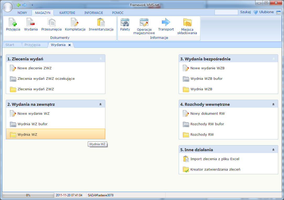284x200 pixels.
Task: Launch Kreator zatwierdzania zleceń
Action: pos(215,170)
